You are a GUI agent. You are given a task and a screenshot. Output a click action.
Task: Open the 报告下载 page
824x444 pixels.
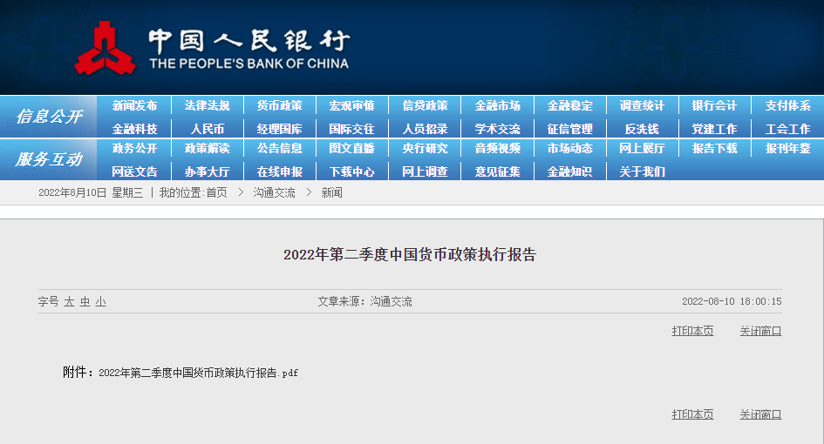714,148
